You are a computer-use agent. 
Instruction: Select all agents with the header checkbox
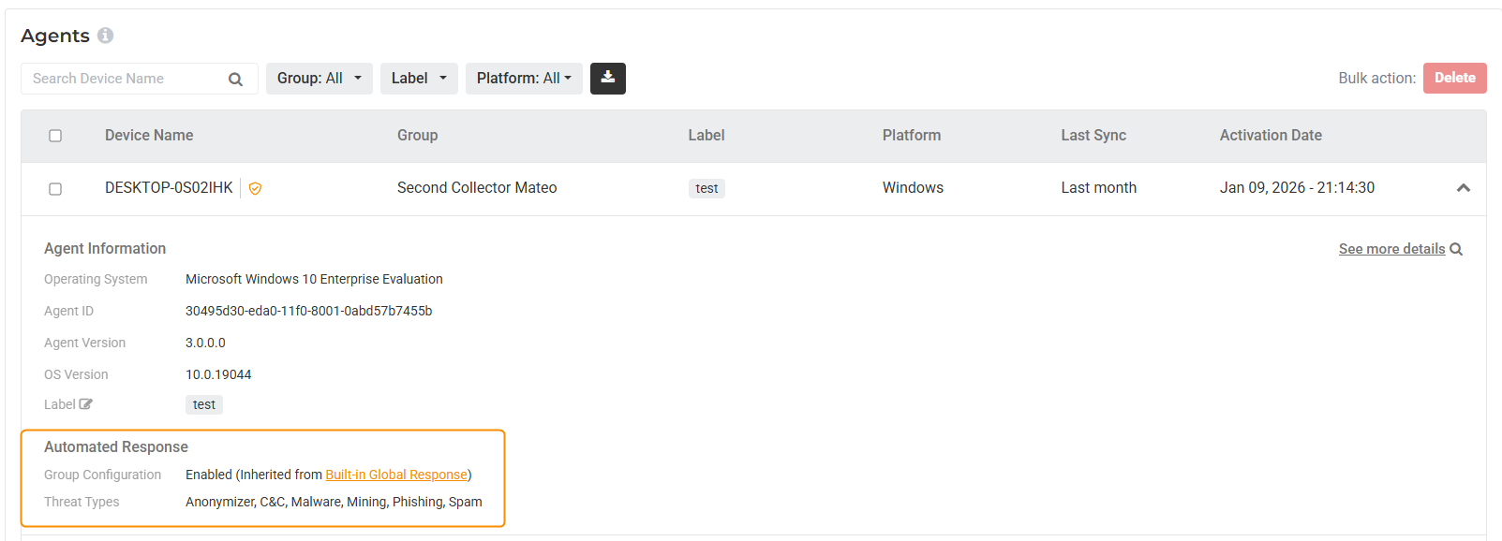click(x=55, y=136)
